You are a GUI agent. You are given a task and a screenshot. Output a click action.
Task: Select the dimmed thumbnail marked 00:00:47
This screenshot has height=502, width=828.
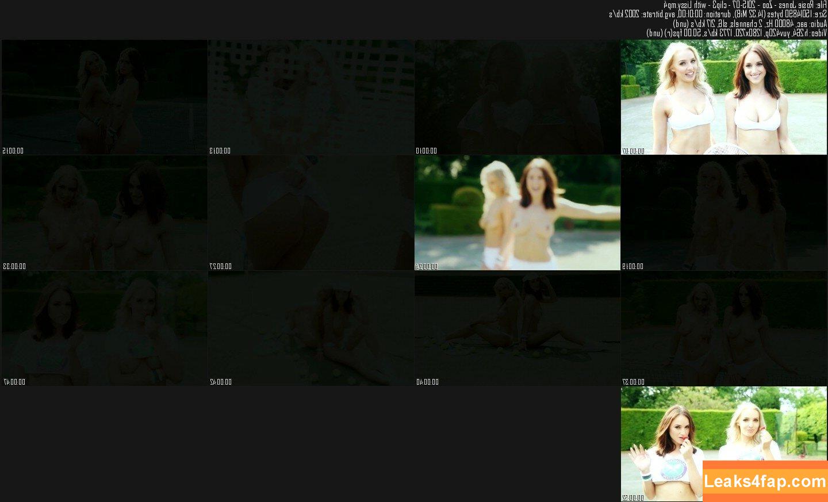tap(104, 328)
